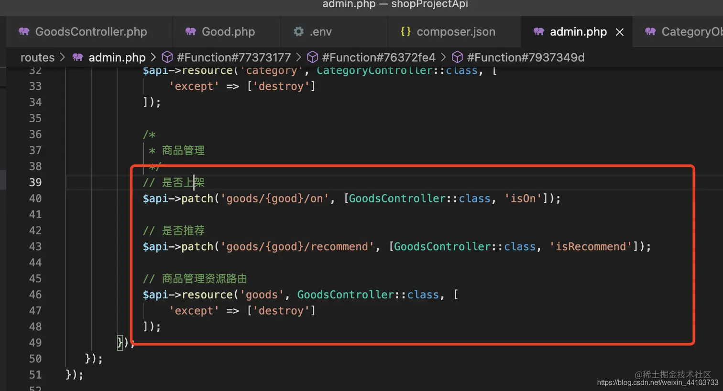Open breadcrumb #Function#76372fe4
Screen dimensions: 723x391
pos(379,57)
